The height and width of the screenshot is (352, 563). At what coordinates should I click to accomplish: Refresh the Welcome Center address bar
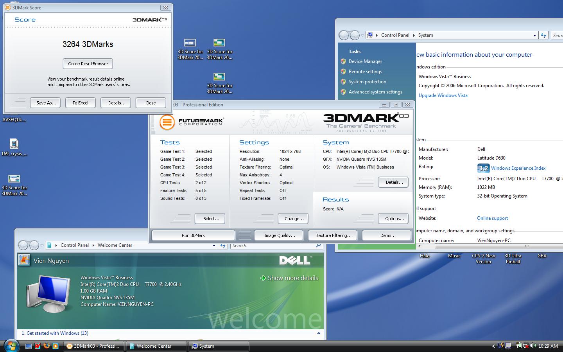click(x=223, y=246)
